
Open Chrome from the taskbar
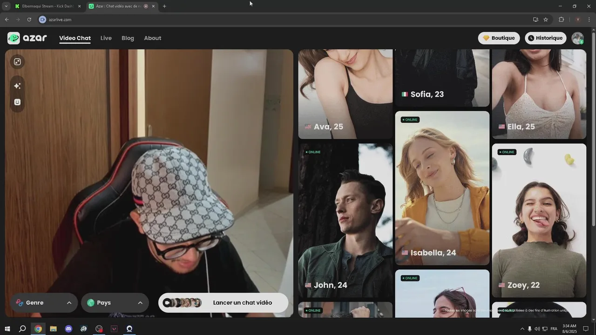[38, 329]
